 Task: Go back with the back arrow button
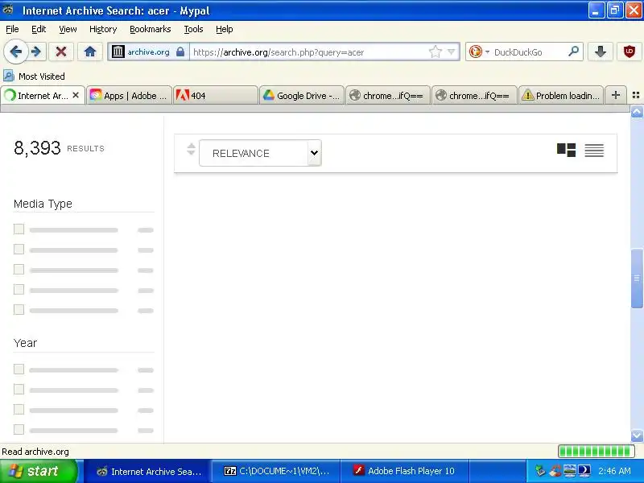[15, 52]
